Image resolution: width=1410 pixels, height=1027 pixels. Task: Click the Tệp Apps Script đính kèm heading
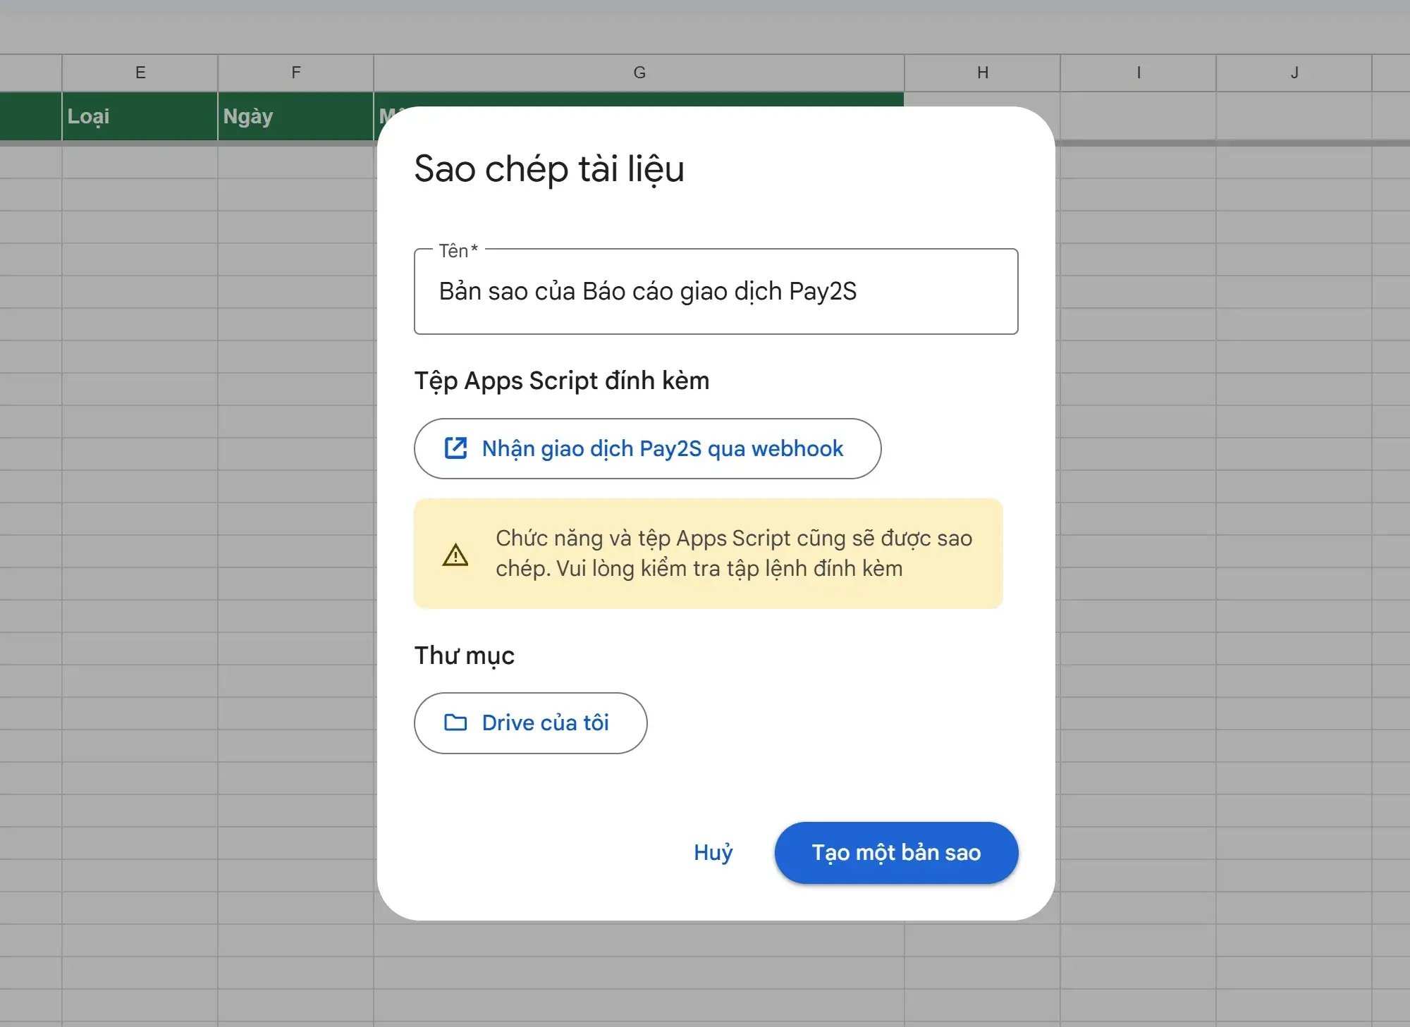pos(562,381)
